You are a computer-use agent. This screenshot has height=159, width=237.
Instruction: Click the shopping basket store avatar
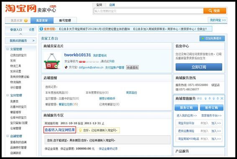52,61
